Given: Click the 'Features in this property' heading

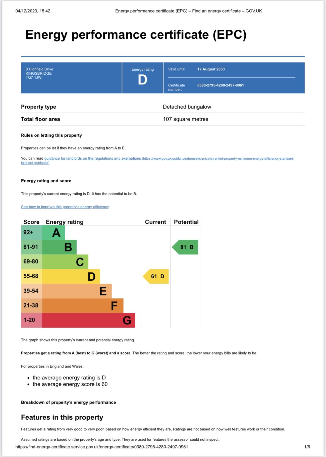Looking at the screenshot, I should (62, 417).
